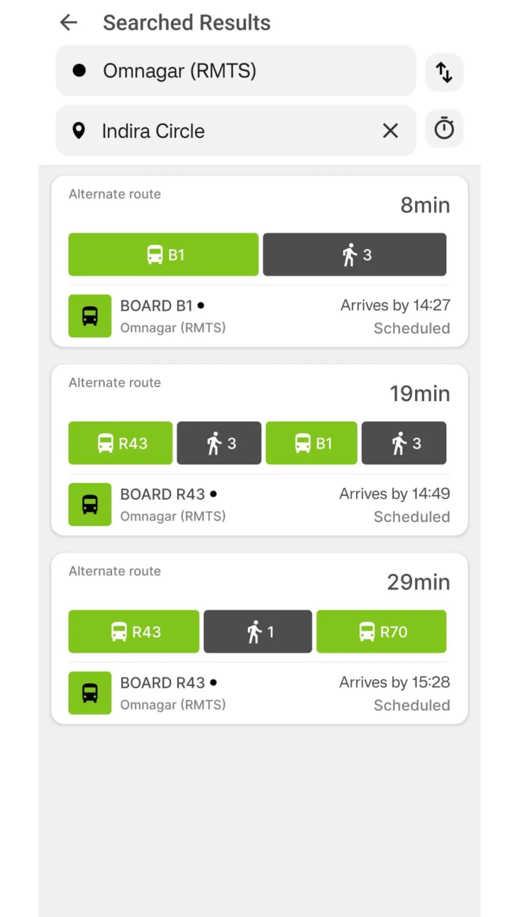Open the 8min alternate route card
515x917 pixels.
[259, 262]
